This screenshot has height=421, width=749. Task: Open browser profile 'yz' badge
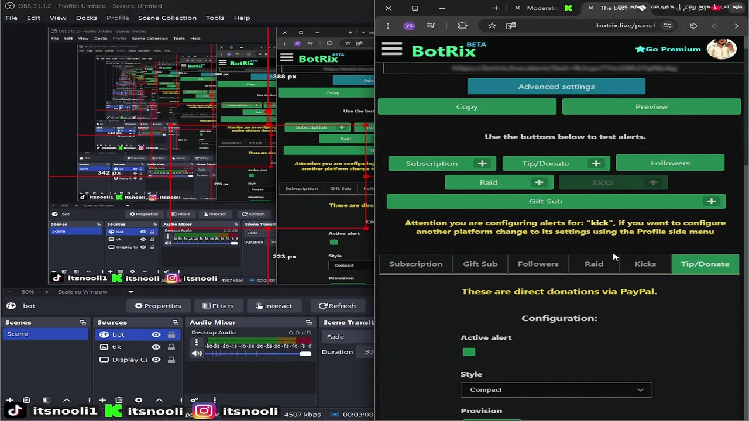(x=410, y=26)
